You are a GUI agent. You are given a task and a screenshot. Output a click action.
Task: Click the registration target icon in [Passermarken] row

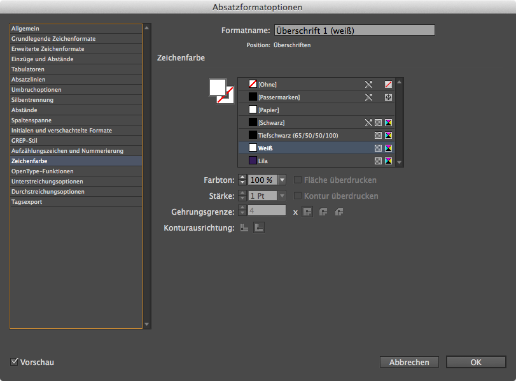(x=388, y=97)
